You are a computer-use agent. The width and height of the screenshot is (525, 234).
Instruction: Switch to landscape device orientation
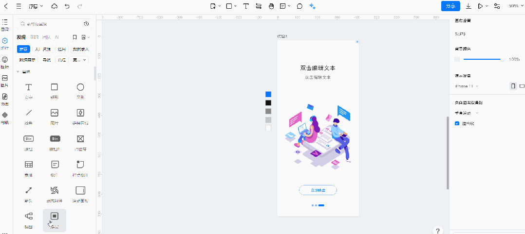click(x=522, y=86)
